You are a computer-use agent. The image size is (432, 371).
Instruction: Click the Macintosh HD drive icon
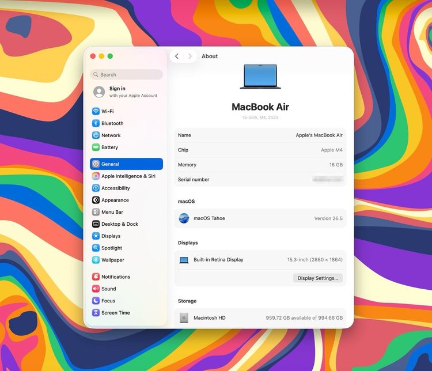(x=184, y=318)
